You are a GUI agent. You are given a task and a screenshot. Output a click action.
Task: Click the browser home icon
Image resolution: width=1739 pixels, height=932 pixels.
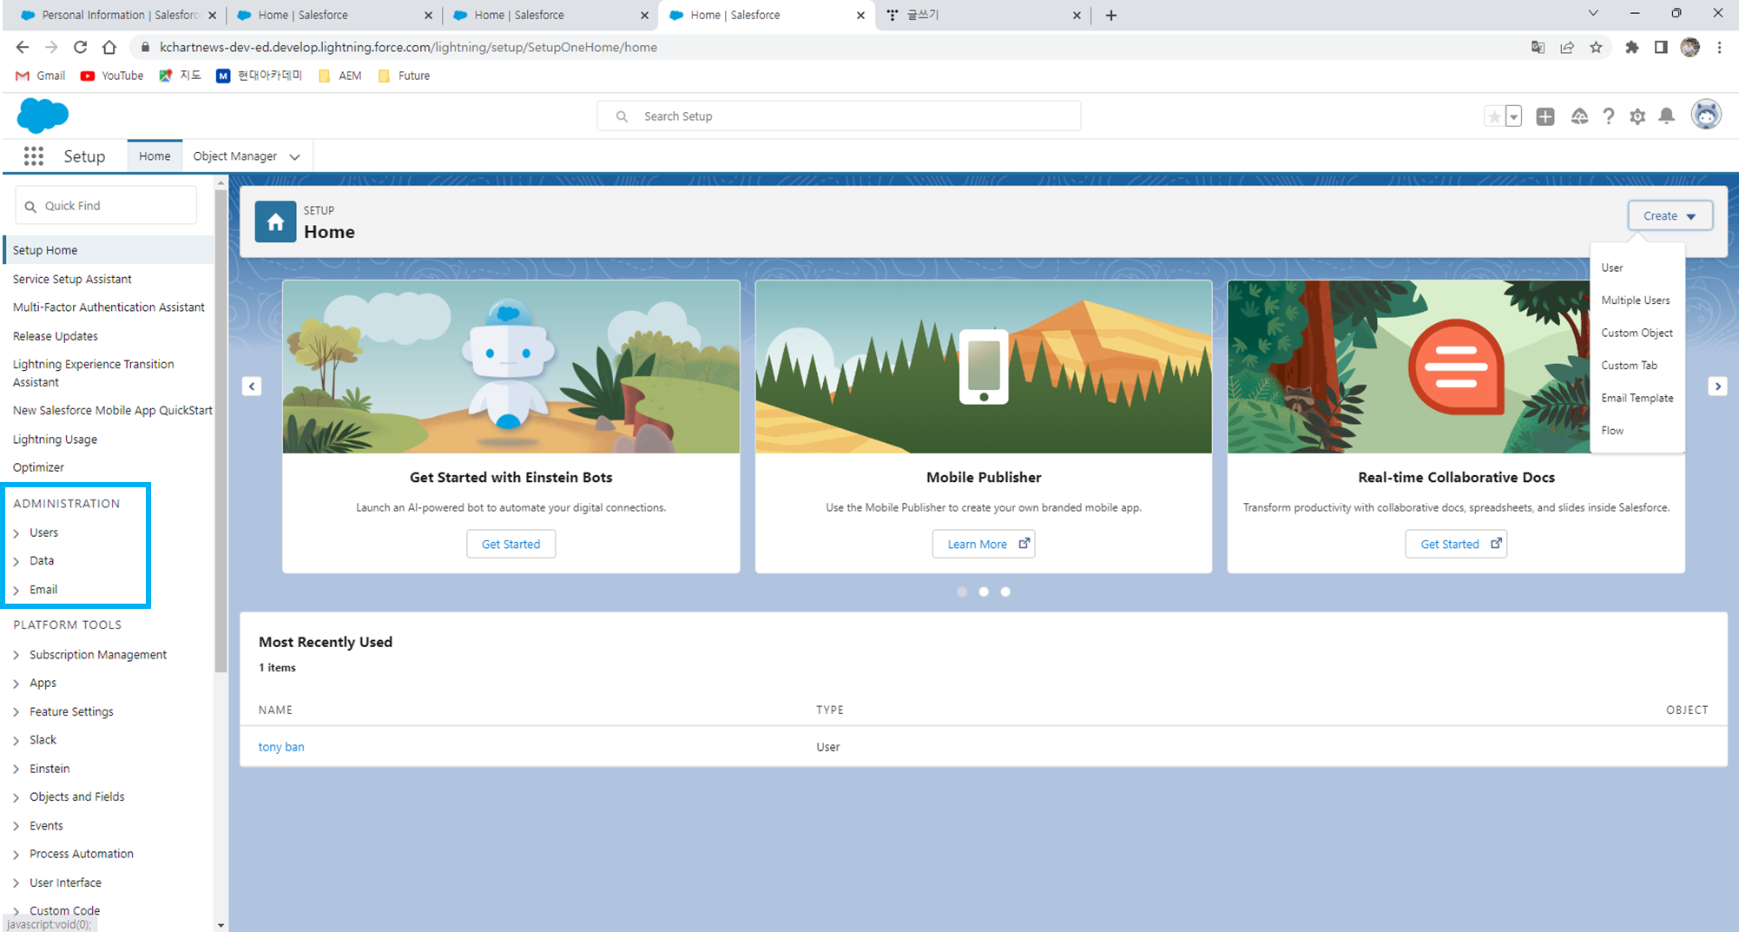pos(109,47)
